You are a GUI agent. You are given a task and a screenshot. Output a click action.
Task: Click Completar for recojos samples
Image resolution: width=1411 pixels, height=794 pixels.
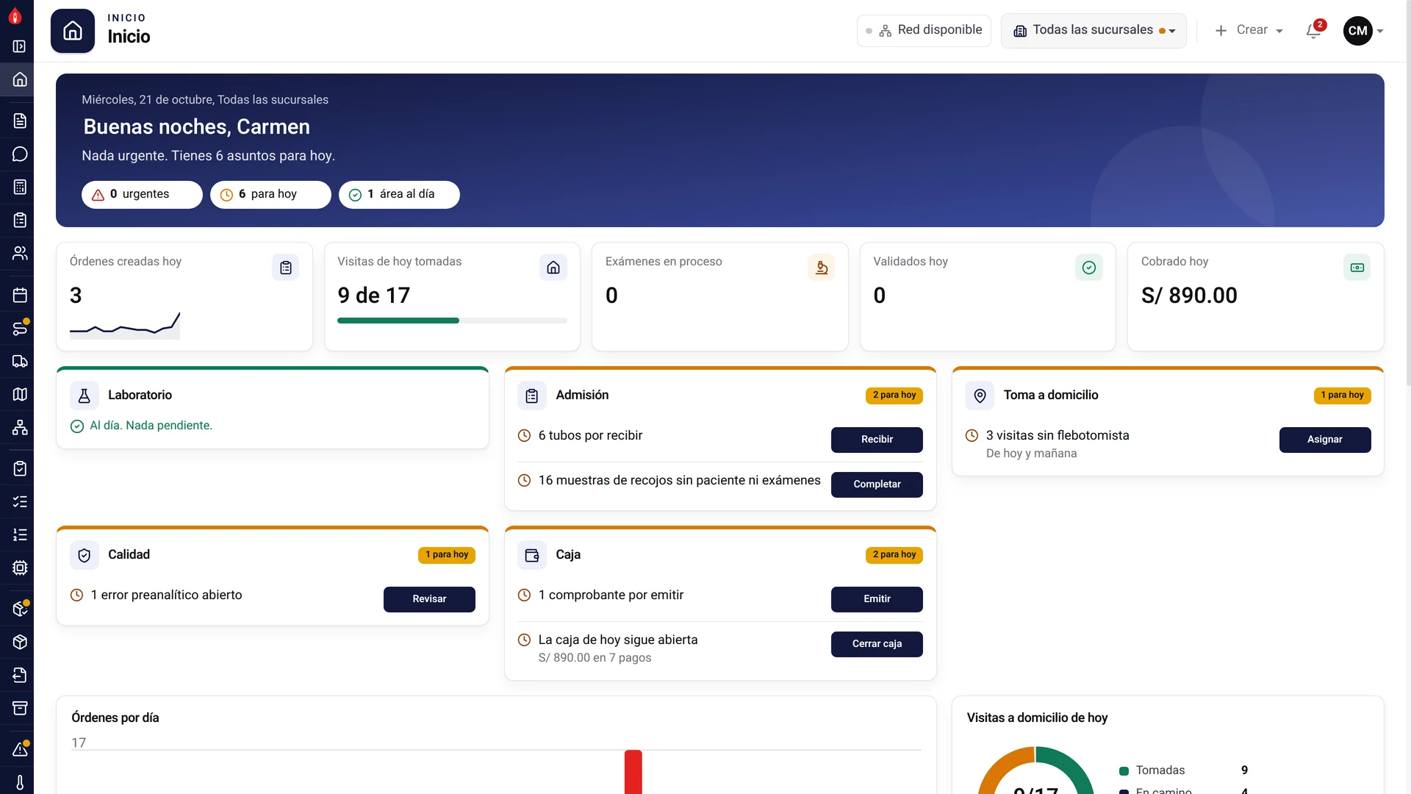coord(877,484)
